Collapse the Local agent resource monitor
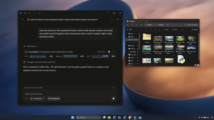The image size is (214, 120). [113, 52]
